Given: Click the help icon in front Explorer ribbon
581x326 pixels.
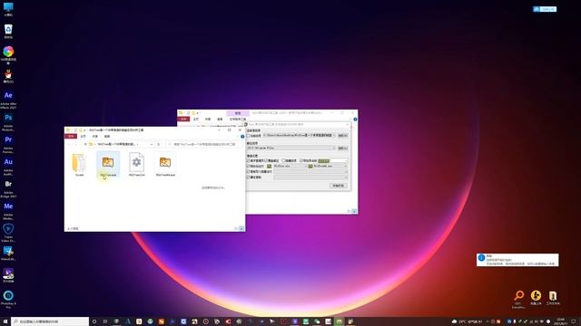Looking at the screenshot, I should pyautogui.click(x=242, y=137).
